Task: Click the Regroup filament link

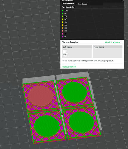Action: coord(69,67)
